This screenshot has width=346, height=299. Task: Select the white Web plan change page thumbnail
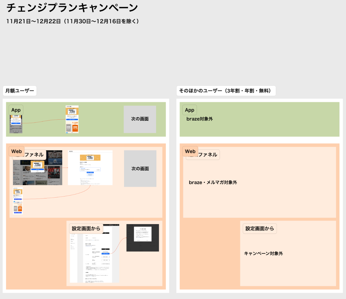(x=90, y=168)
